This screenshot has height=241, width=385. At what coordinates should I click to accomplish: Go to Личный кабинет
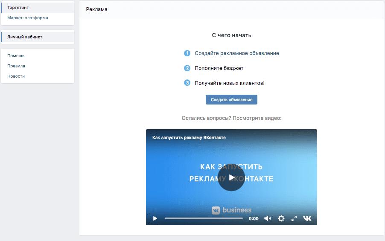pyautogui.click(x=25, y=37)
